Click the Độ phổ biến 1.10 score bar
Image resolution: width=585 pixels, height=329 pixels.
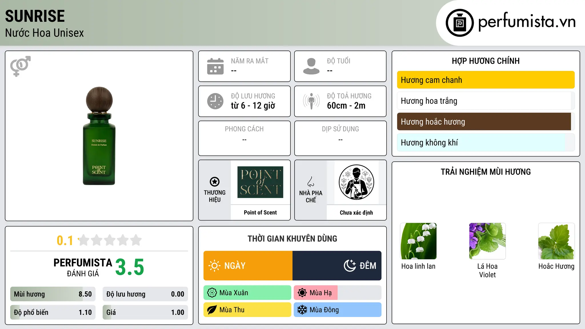coord(53,312)
